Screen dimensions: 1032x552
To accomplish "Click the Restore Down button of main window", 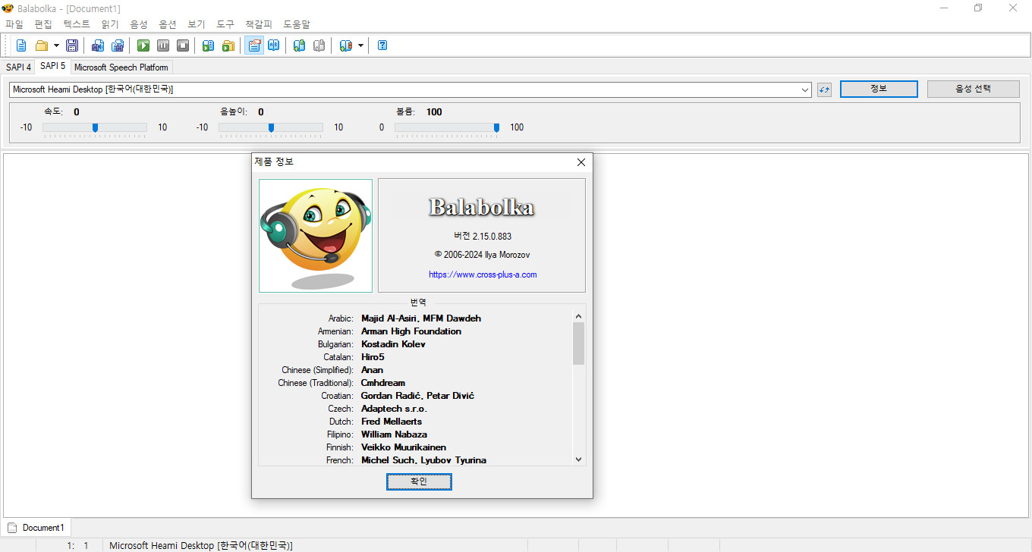I will [978, 8].
